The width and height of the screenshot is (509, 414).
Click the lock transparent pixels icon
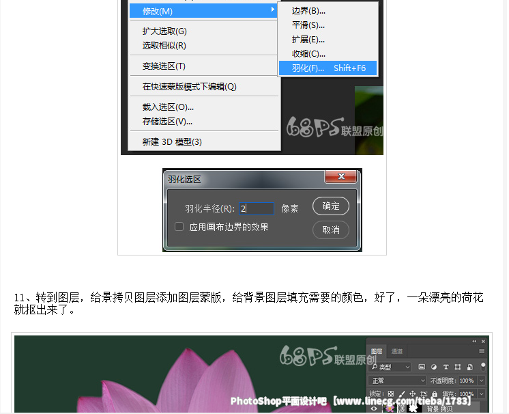click(x=391, y=394)
